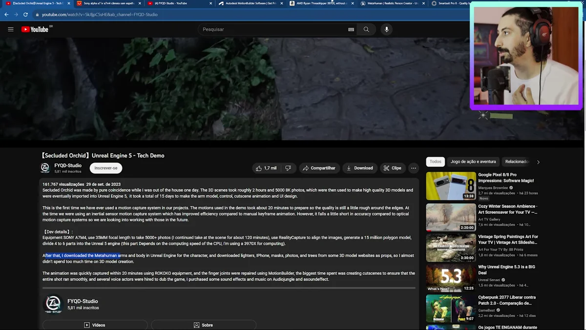Select the Relacionados filter chip
586x330 pixels.
(517, 162)
